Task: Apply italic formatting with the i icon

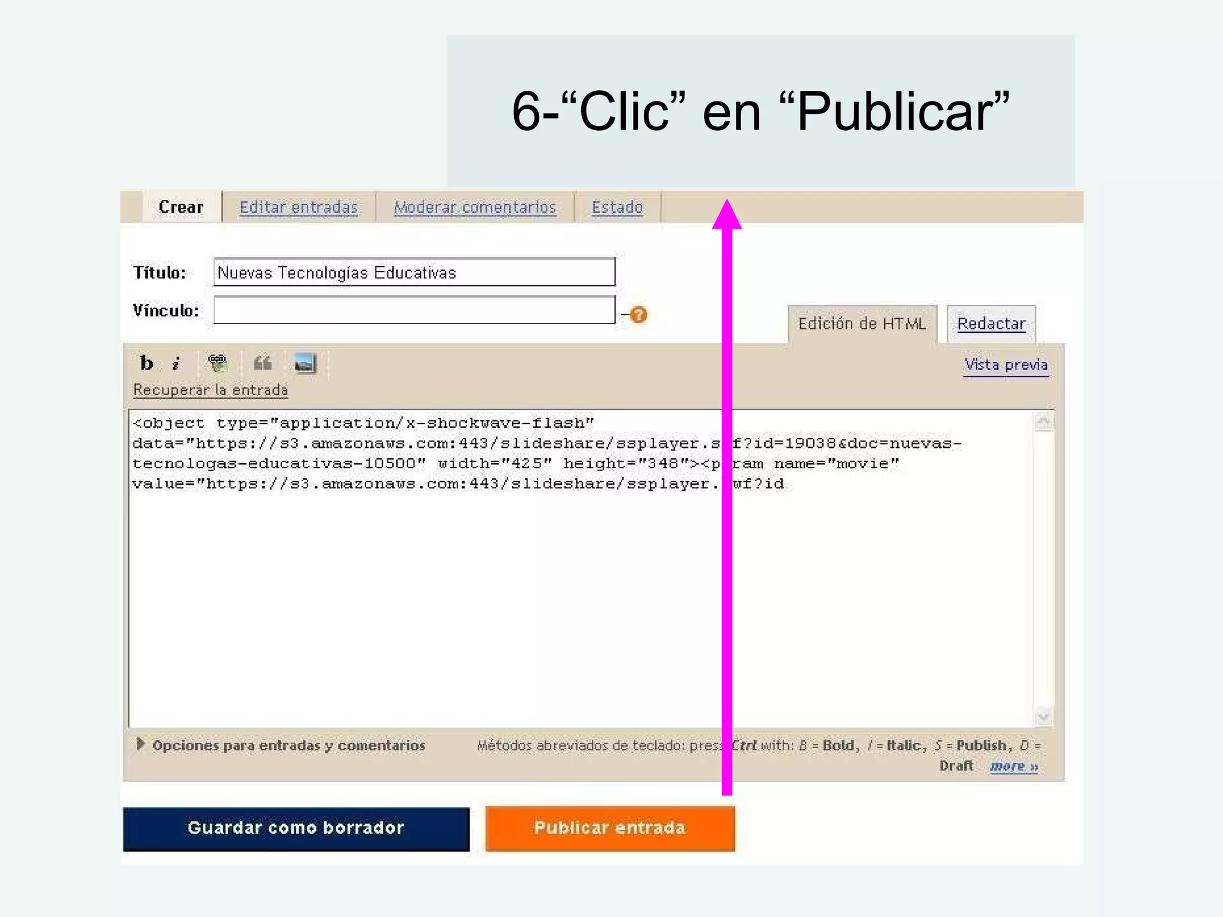Action: (176, 363)
